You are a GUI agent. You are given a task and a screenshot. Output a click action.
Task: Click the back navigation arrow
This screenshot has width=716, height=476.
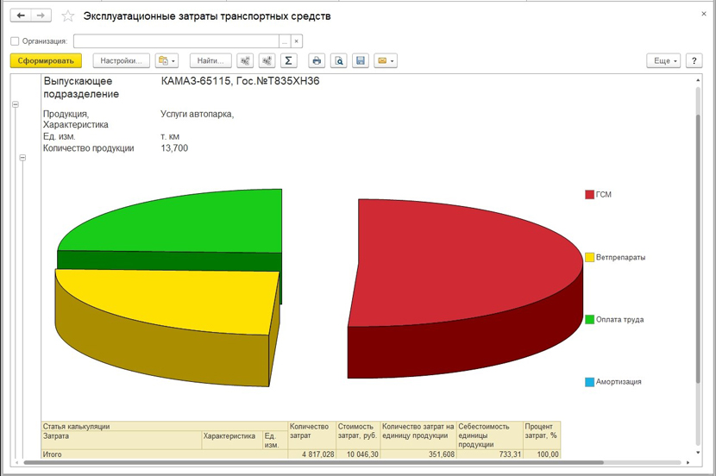(x=21, y=16)
